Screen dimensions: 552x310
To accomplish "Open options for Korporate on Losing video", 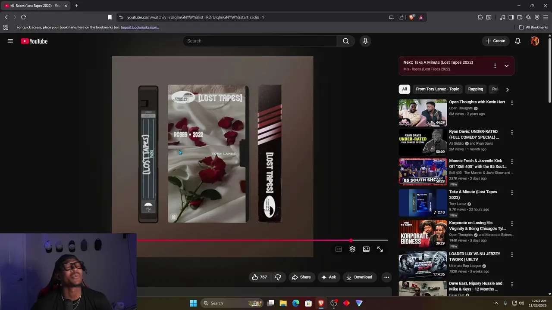I will tap(512, 223).
